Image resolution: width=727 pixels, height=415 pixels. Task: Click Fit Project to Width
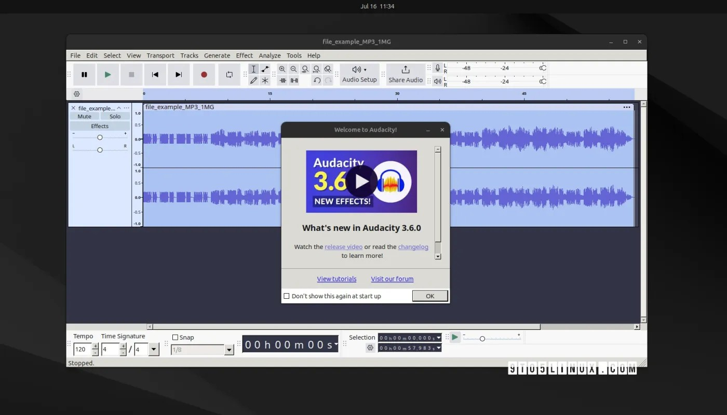316,69
